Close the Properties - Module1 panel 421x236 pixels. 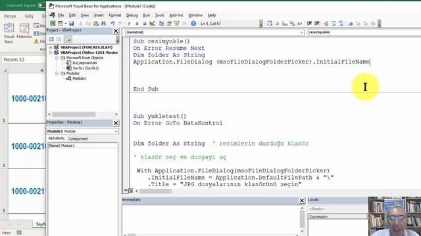[x=116, y=123]
